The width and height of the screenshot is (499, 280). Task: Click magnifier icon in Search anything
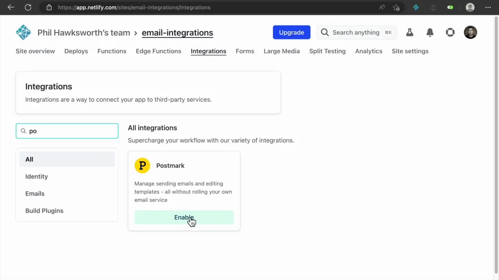pyautogui.click(x=324, y=32)
